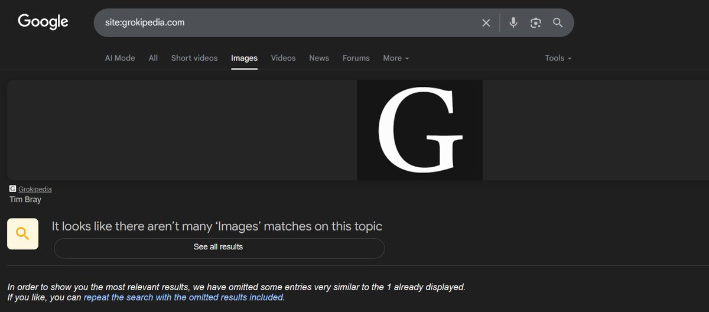Follow the Grokipedia source link
Viewport: 709px width, 312px height.
tap(35, 189)
